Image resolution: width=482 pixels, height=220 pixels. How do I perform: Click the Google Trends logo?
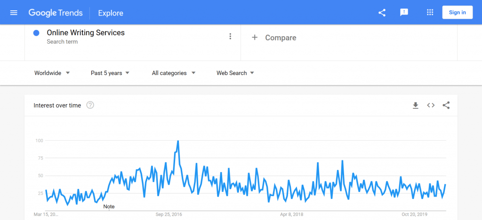[56, 13]
